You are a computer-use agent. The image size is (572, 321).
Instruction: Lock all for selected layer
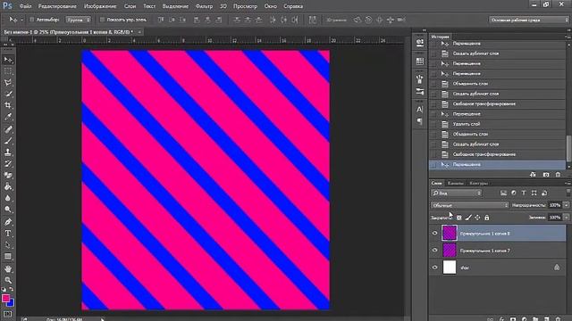click(x=486, y=218)
